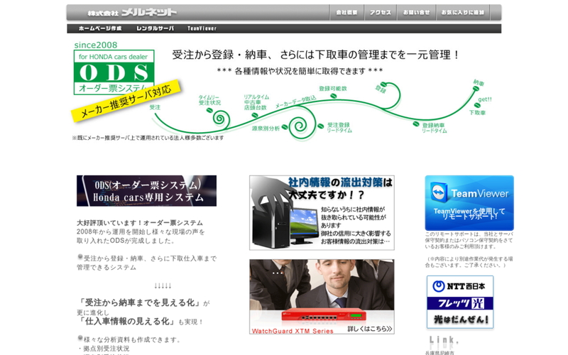
Task: Click the NTT circular logo icon
Action: click(x=438, y=286)
